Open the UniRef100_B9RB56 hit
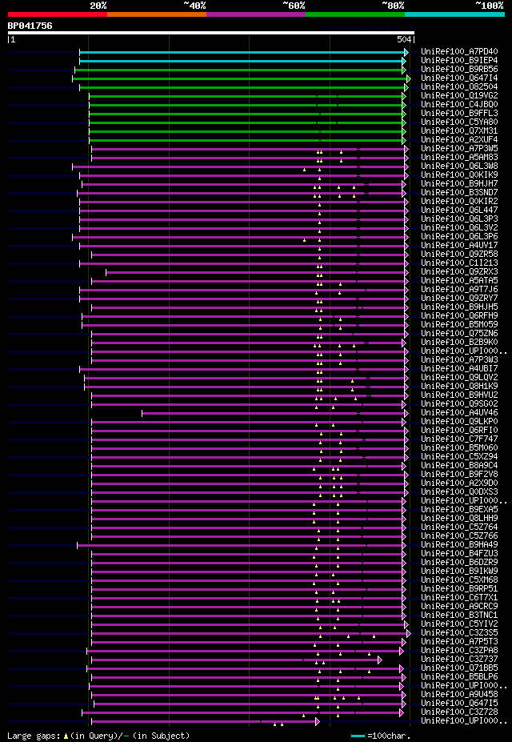The height and width of the screenshot is (742, 512). (x=459, y=70)
